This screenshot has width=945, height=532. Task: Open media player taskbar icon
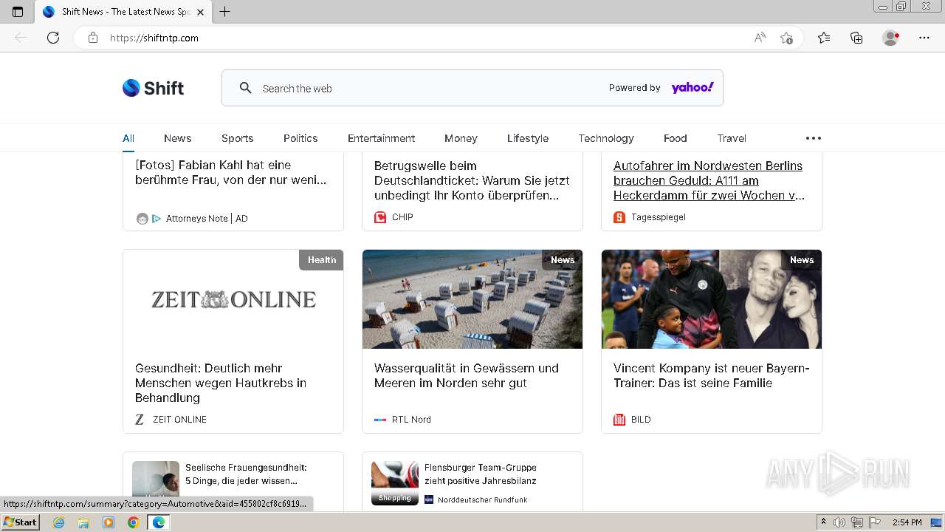pos(109,522)
